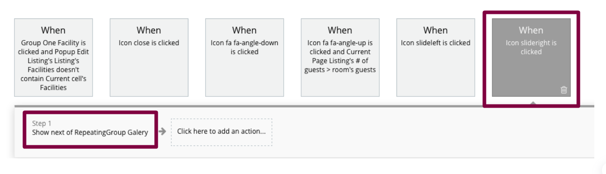Open Step 1 Show next of RepeatingGroup Galery
The width and height of the screenshot is (606, 174).
[x=90, y=129]
